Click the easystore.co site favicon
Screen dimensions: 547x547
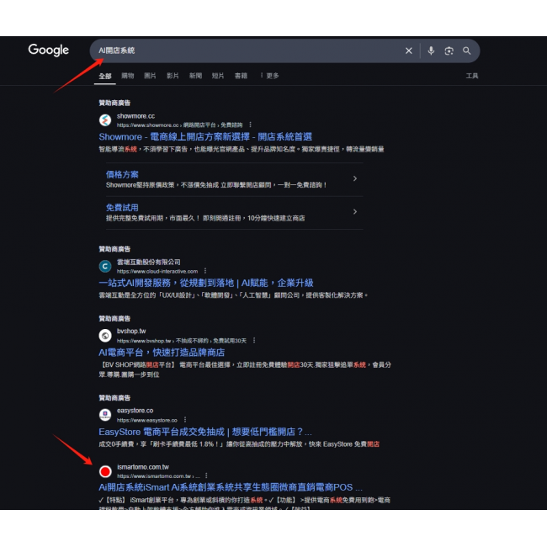click(x=105, y=415)
